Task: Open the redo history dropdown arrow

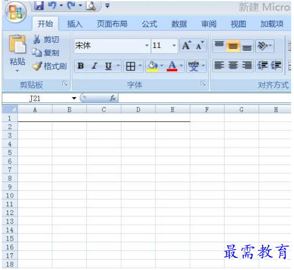Action: click(80, 5)
